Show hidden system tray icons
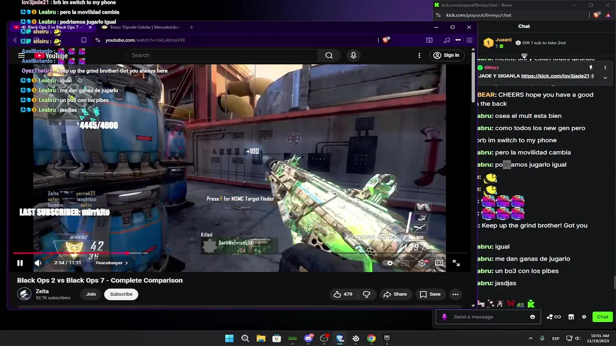This screenshot has width=616, height=346. 531,338
